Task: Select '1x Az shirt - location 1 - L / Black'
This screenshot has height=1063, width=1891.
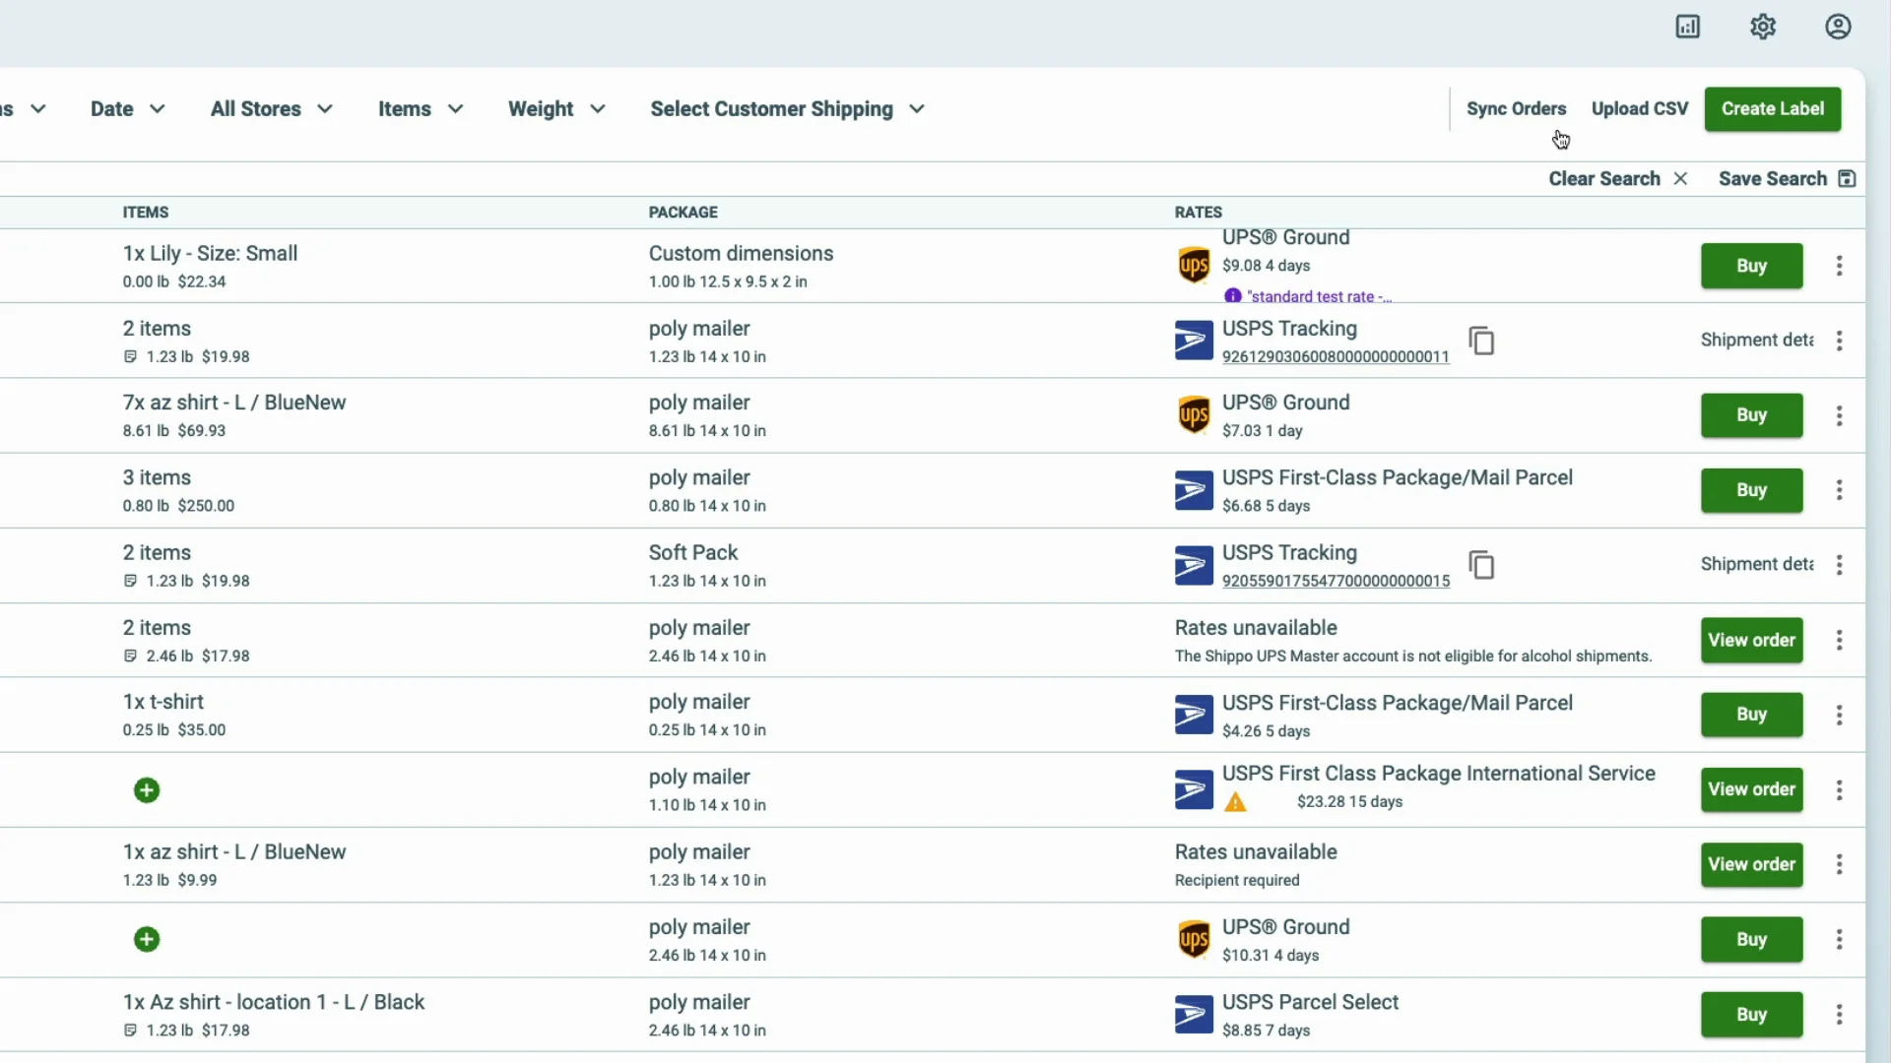Action: click(x=274, y=1003)
